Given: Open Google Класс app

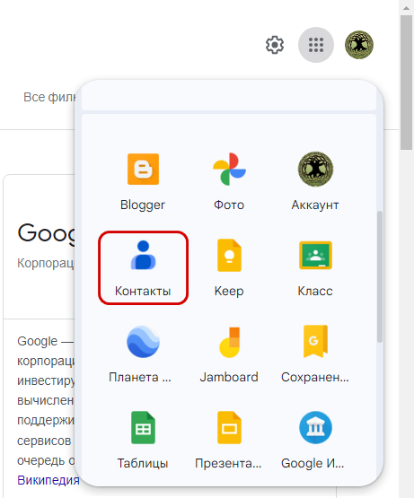Looking at the screenshot, I should pyautogui.click(x=315, y=267).
